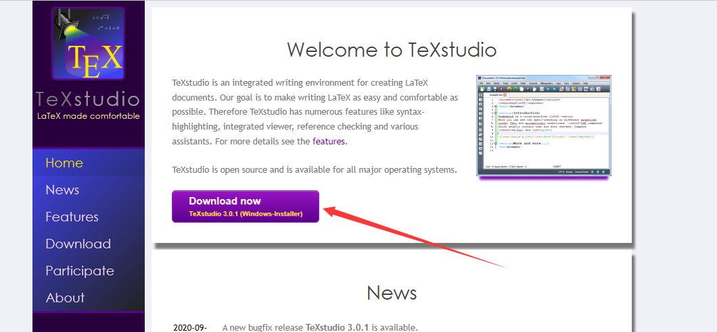
Task: Click the 'TeXstudio is open source' sentence
Action: (315, 170)
